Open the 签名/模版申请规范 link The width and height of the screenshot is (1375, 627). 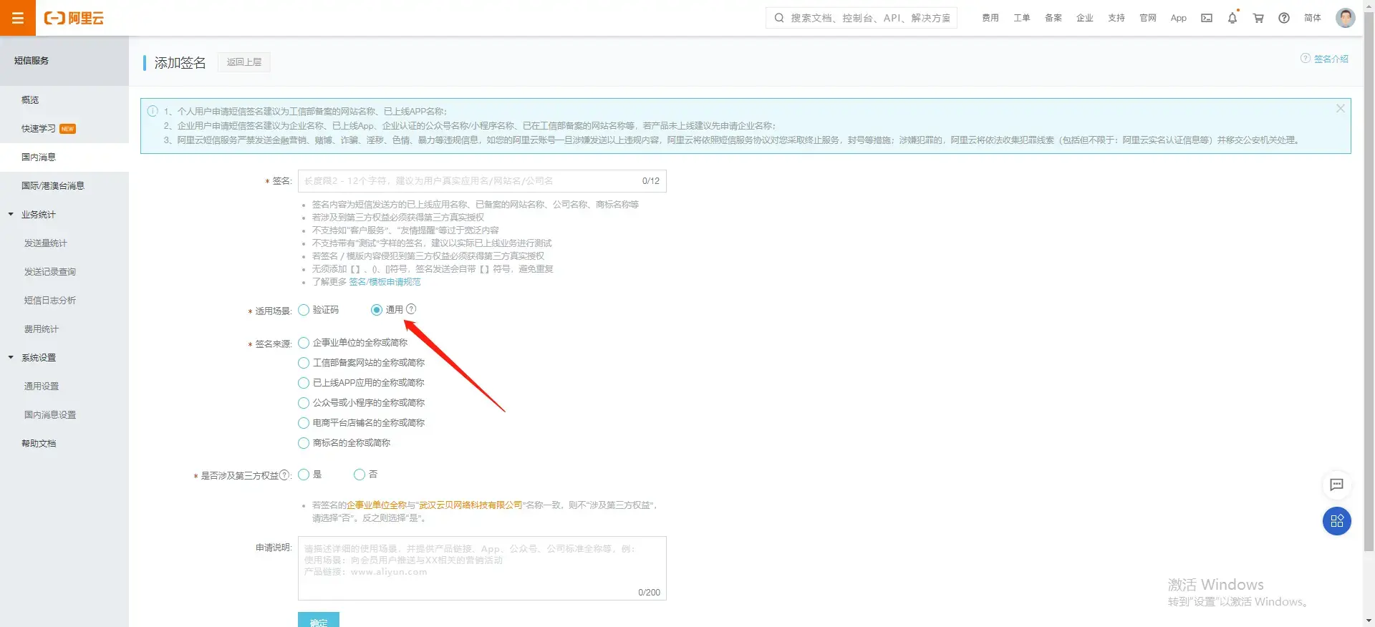(385, 282)
